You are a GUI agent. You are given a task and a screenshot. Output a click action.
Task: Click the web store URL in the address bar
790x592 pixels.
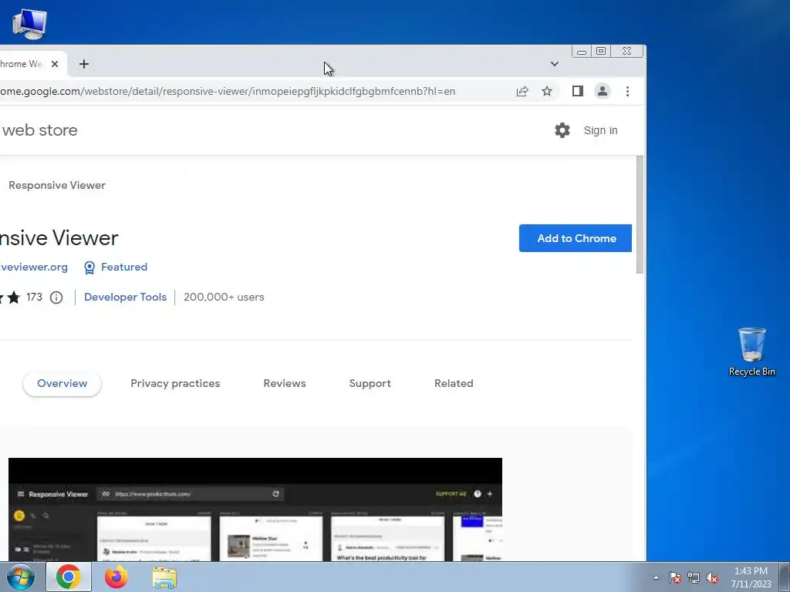228,91
